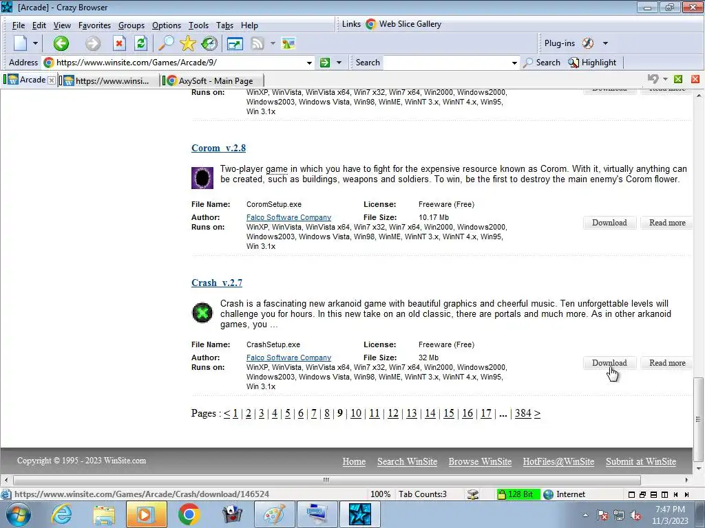Go to page 10 in pagination
The image size is (705, 528).
356,413
